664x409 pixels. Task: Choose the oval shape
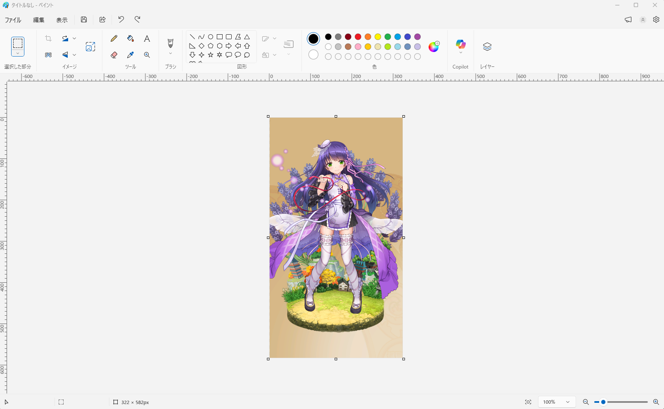[211, 37]
